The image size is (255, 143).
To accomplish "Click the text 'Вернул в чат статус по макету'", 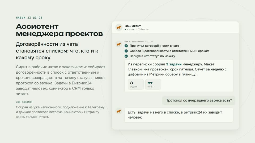I will 152,56.
